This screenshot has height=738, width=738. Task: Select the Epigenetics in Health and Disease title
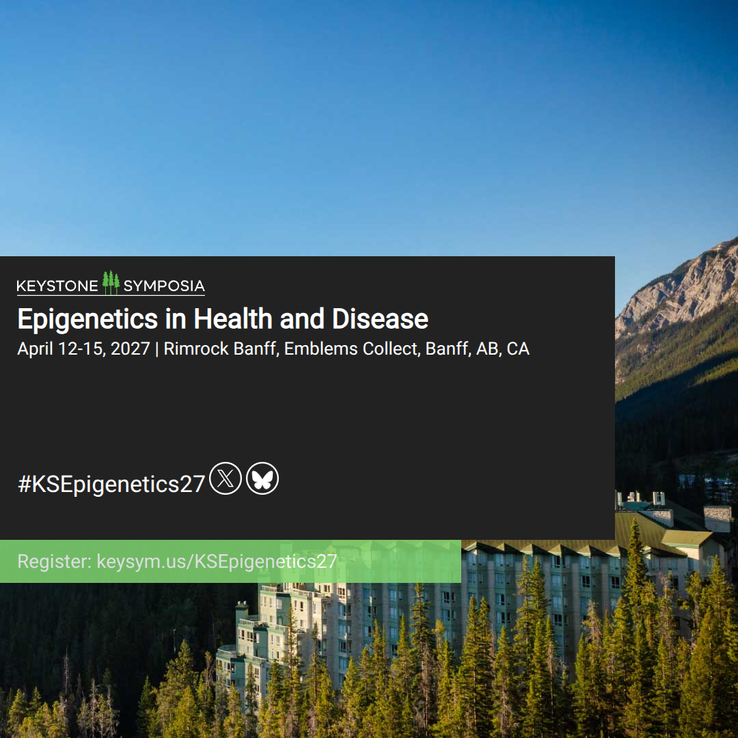click(x=223, y=319)
